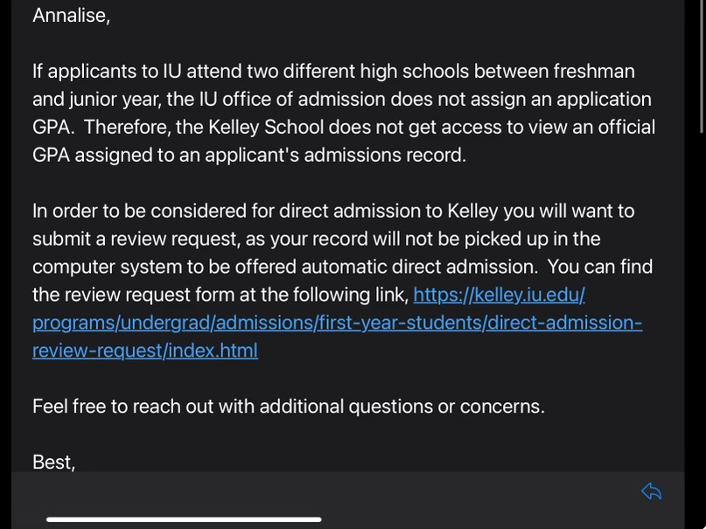The image size is (706, 529).
Task: Click the "Annalise," greeting text
Action: pos(71,16)
